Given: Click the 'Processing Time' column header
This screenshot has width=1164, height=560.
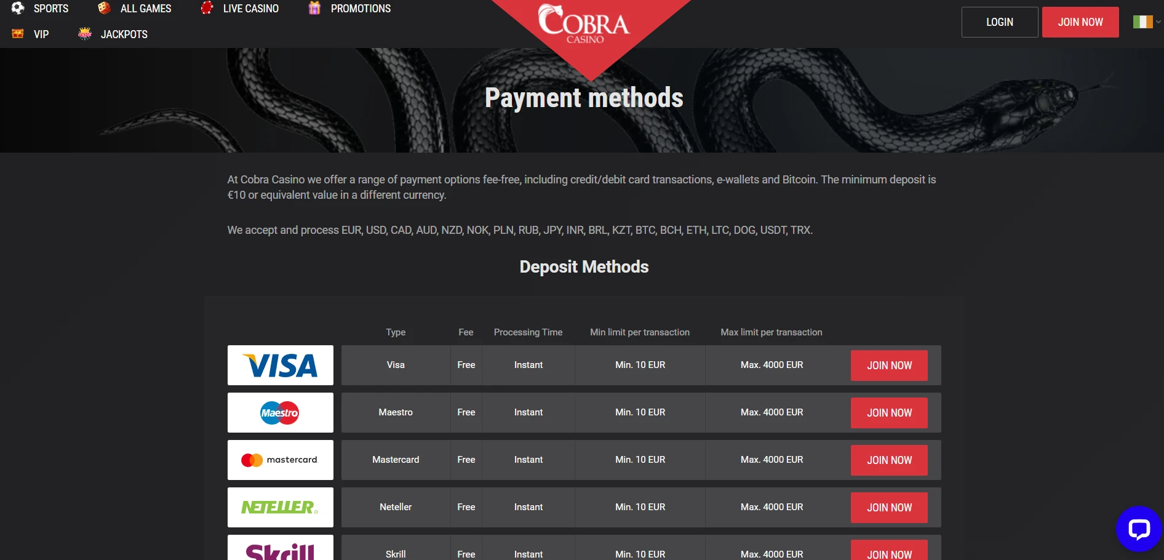Looking at the screenshot, I should [x=528, y=332].
